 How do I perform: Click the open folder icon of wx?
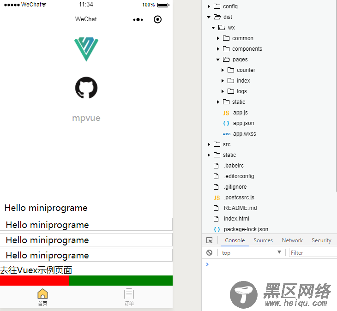pos(222,28)
